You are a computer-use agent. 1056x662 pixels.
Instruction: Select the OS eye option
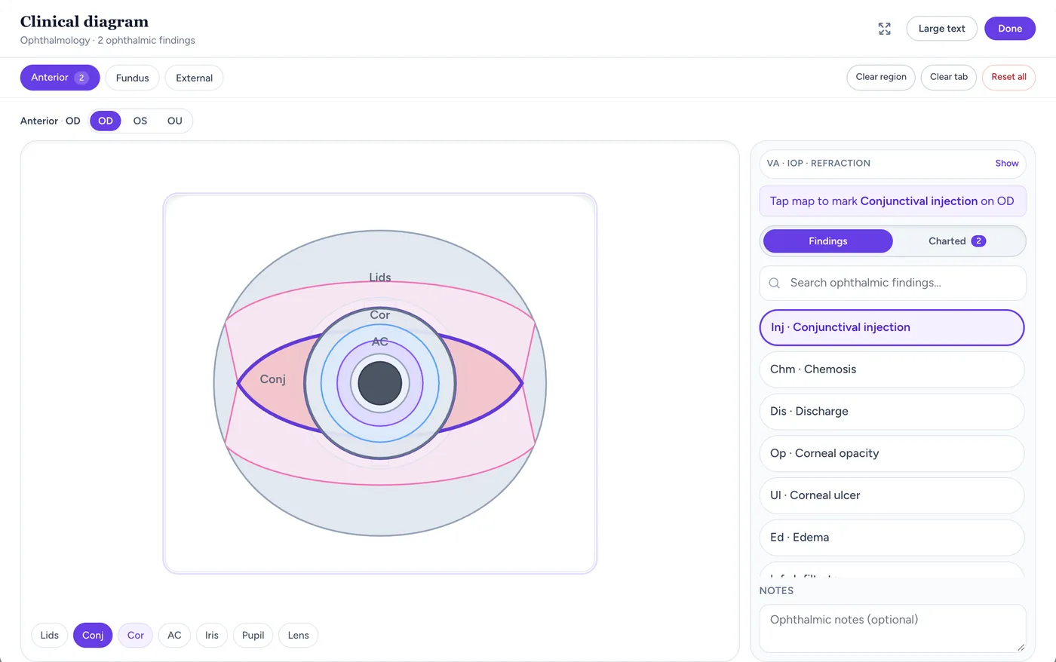pyautogui.click(x=140, y=121)
